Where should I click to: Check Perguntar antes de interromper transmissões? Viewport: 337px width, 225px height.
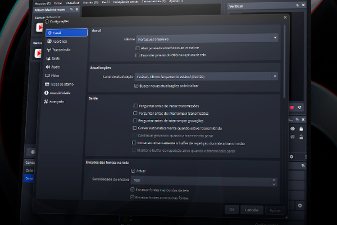[x=135, y=113]
